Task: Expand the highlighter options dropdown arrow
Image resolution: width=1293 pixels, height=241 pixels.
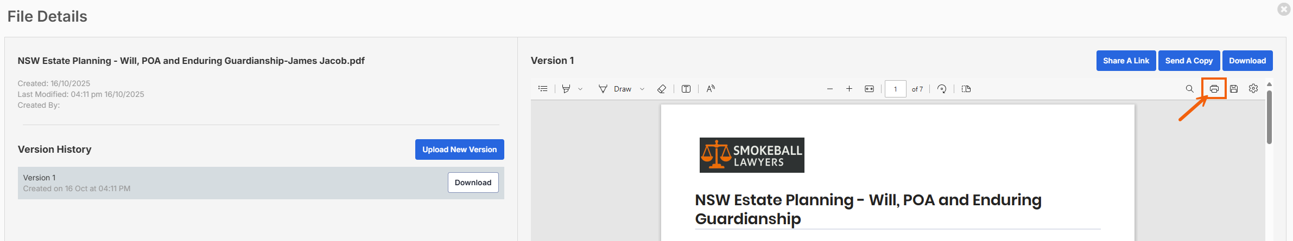Action: tap(580, 89)
